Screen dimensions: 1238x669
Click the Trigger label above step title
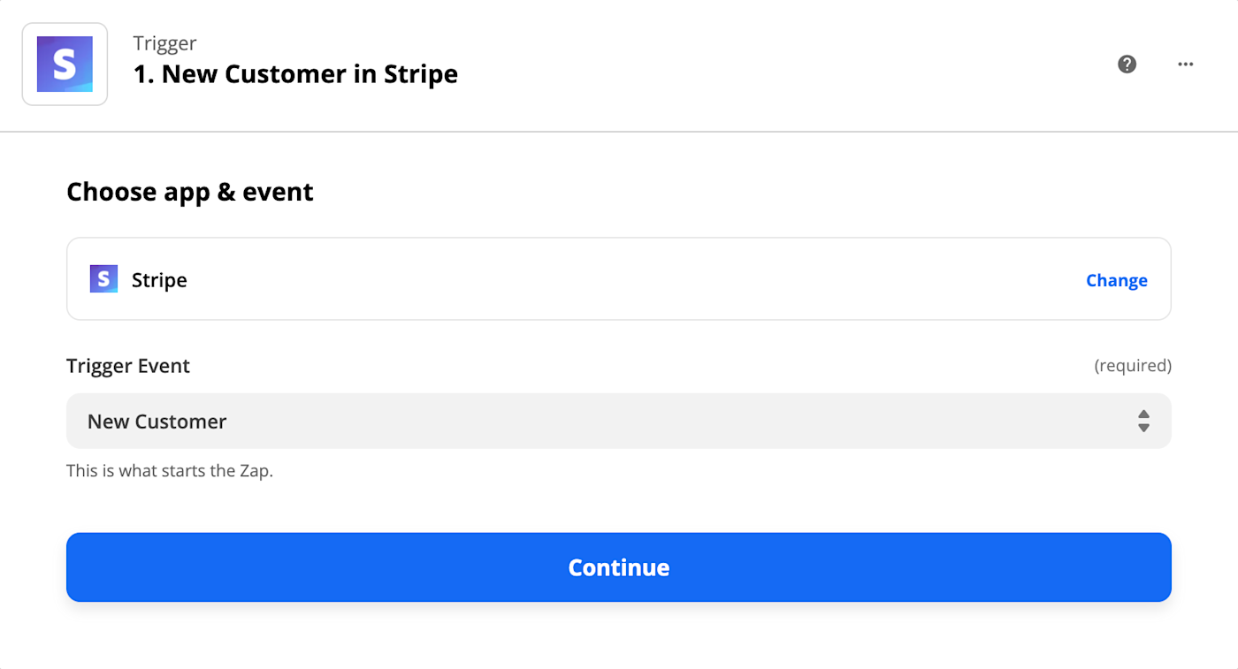pos(164,43)
